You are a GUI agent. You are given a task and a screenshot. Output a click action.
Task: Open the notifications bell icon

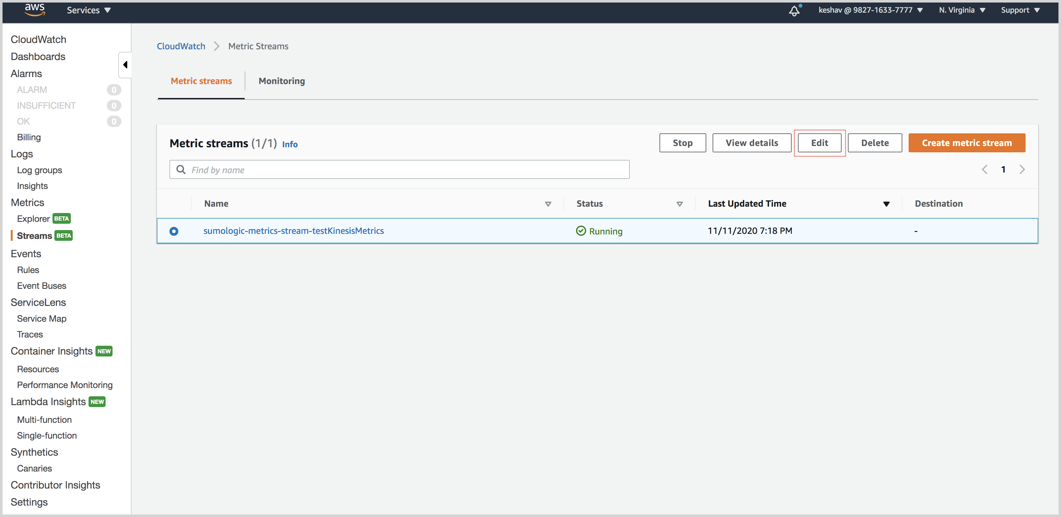pyautogui.click(x=794, y=11)
